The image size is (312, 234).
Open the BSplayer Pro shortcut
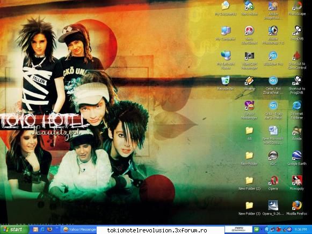273,58
